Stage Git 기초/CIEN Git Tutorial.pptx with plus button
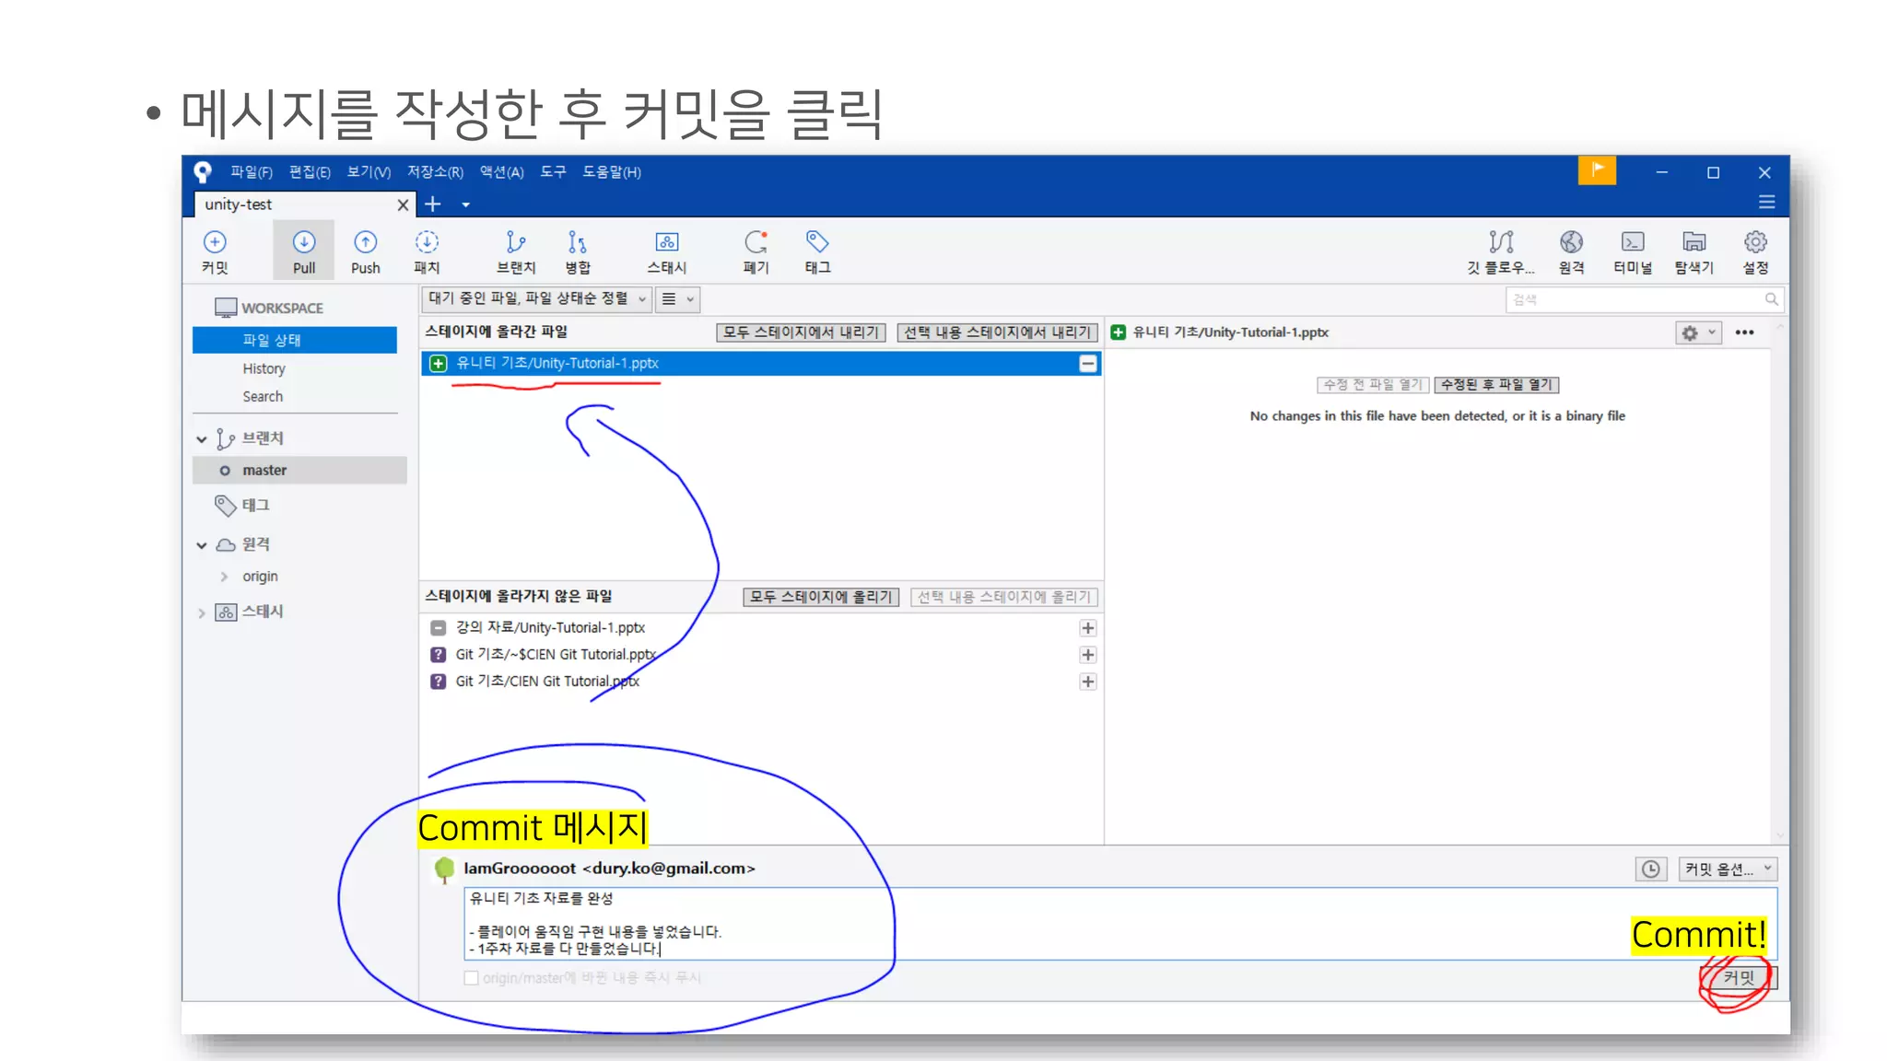This screenshot has width=1887, height=1061. point(1088,682)
